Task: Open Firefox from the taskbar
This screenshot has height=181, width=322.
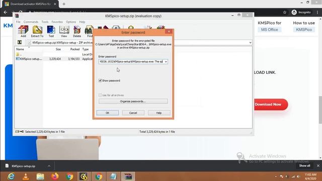Action: tap(55, 176)
